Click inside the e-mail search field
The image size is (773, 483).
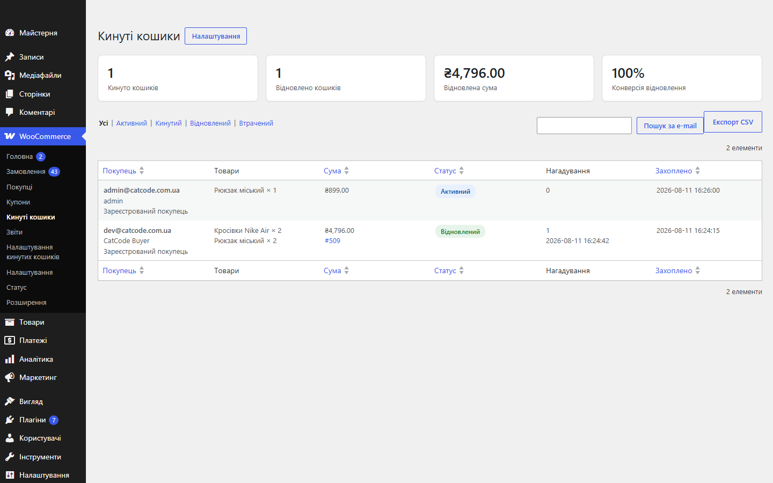(x=584, y=126)
